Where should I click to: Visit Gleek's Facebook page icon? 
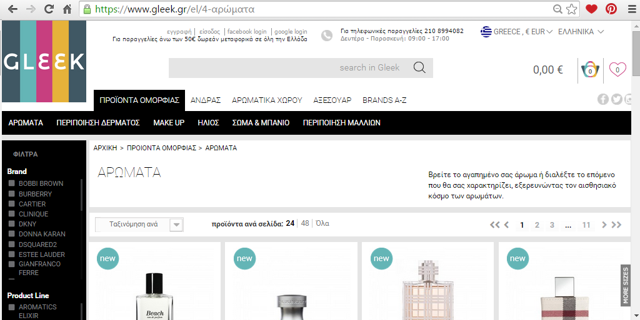point(603,99)
